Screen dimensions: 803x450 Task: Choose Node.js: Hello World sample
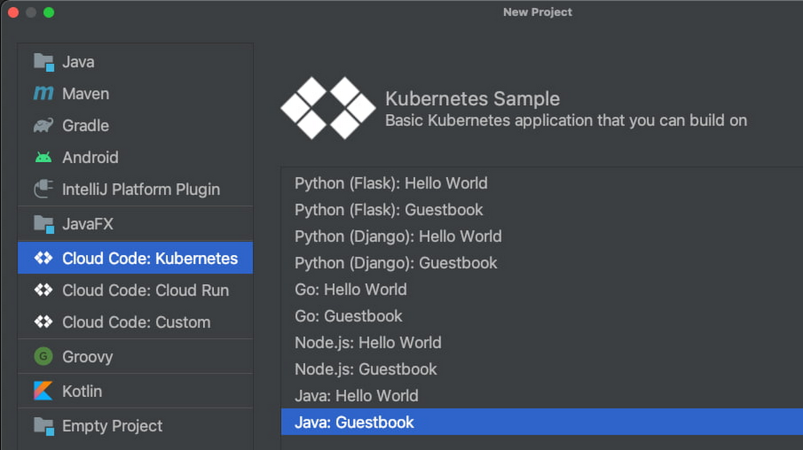coord(368,343)
